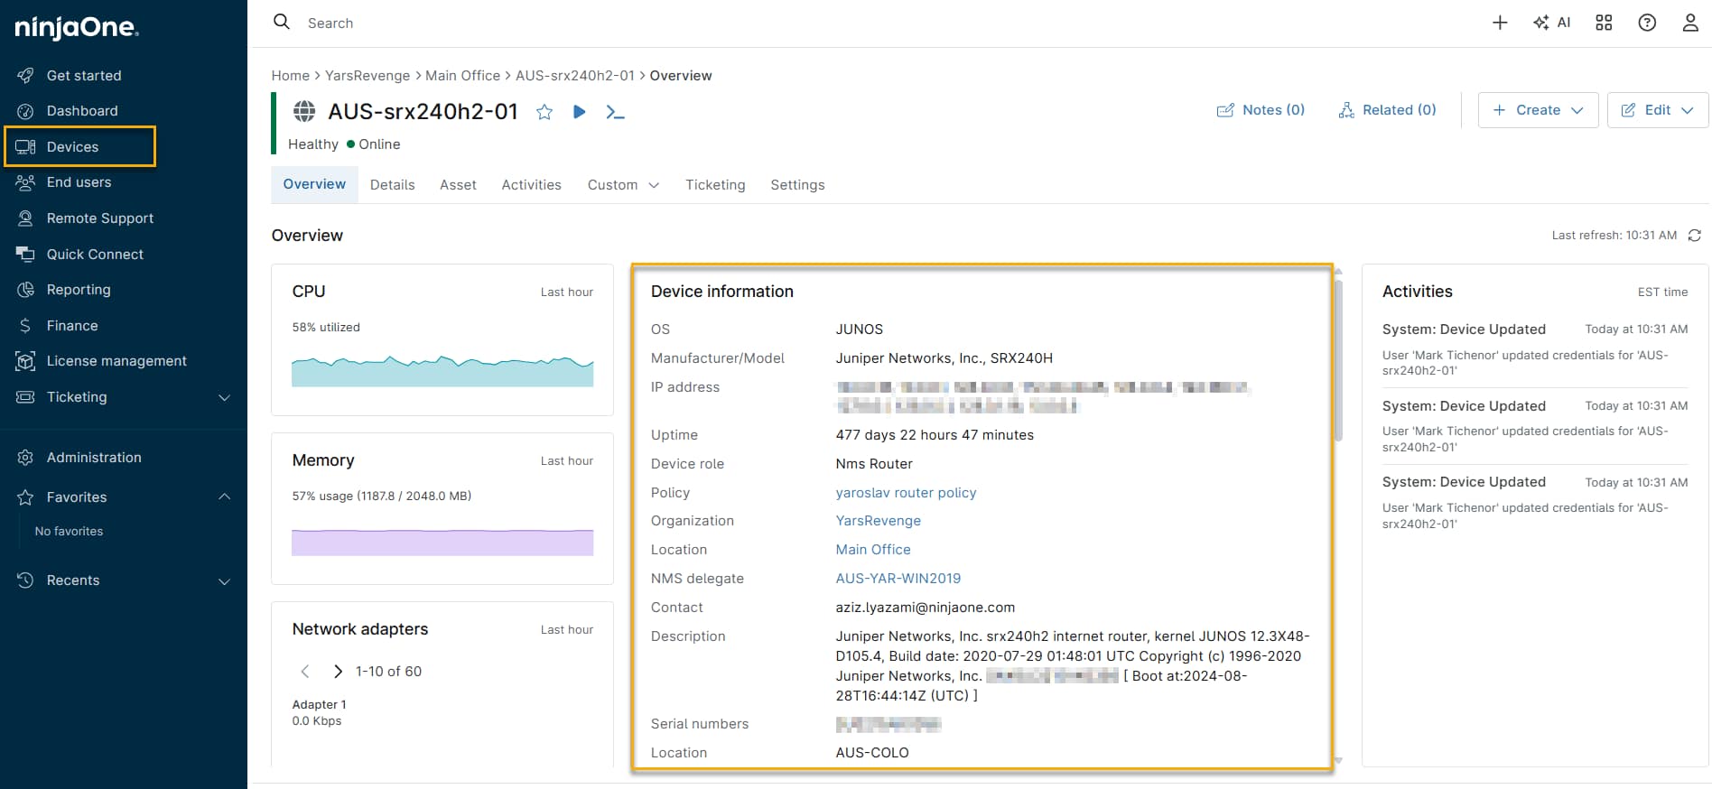Open the command line terminal icon
Viewport: 1712px width, 789px height.
[615, 112]
